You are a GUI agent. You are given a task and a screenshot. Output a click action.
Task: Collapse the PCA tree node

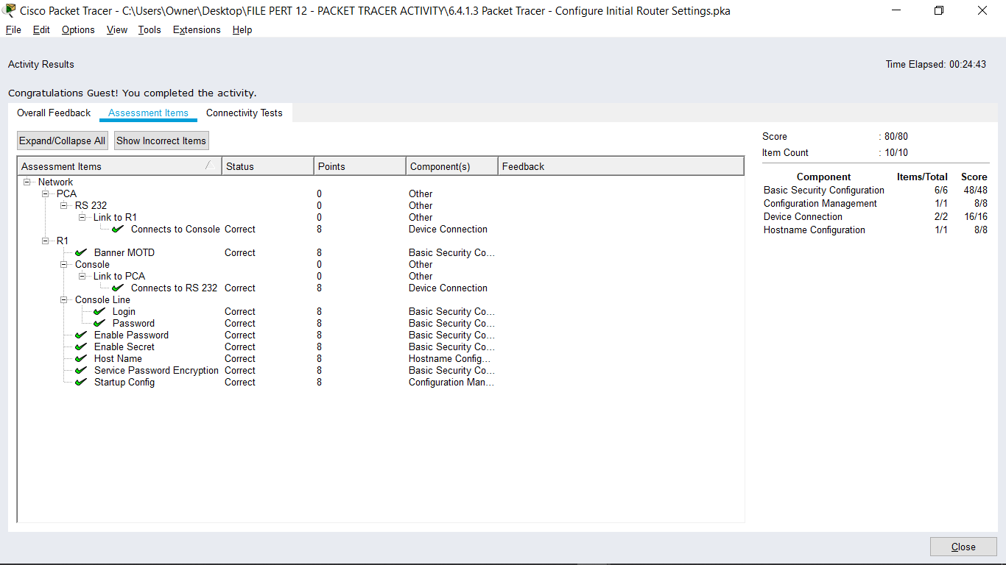(x=46, y=193)
